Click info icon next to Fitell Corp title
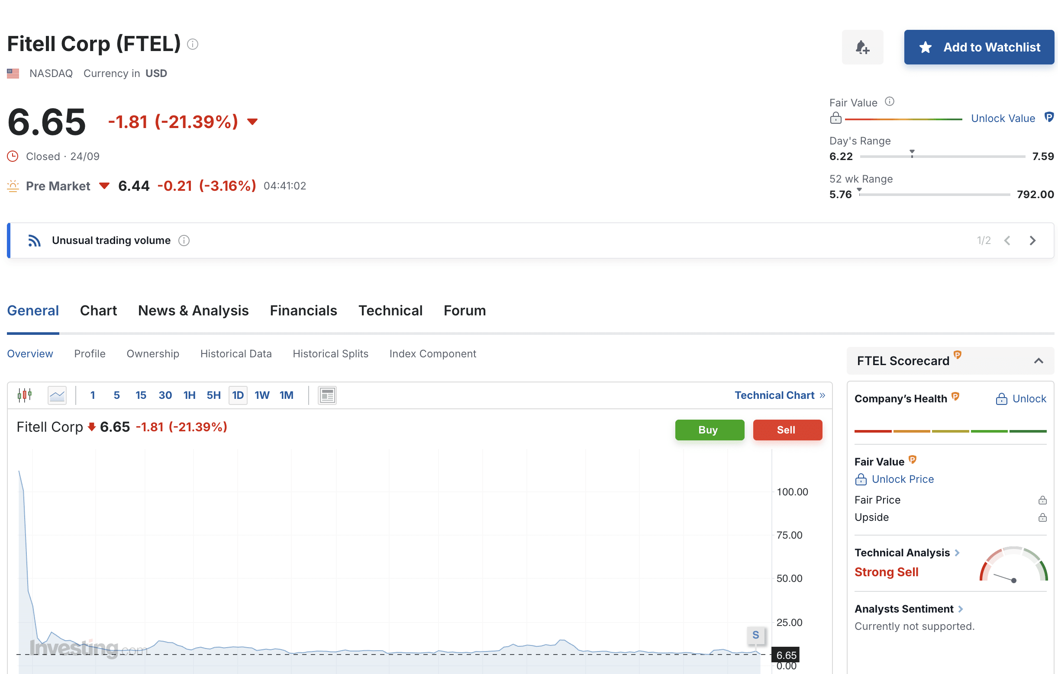1058x674 pixels. tap(193, 45)
